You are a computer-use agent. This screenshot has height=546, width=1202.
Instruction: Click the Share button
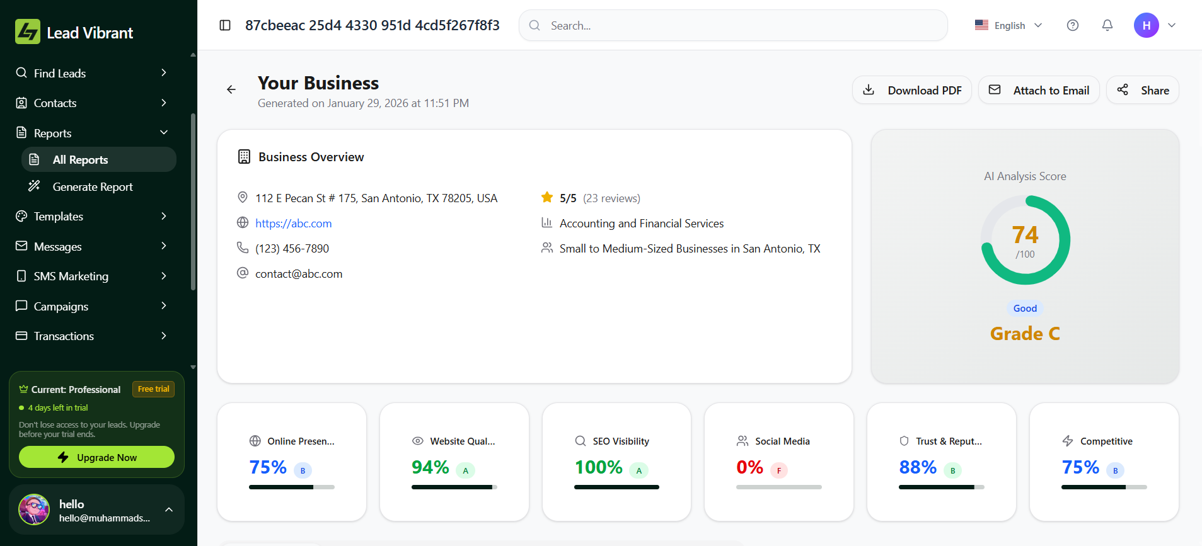(x=1142, y=90)
